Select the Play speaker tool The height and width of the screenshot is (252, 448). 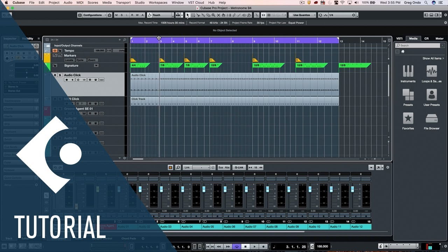pos(244,15)
